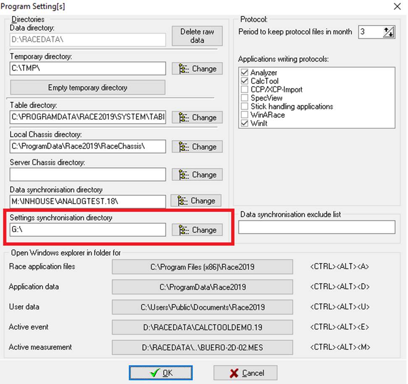Click Change button for Settings synchronisation directory

click(x=197, y=230)
